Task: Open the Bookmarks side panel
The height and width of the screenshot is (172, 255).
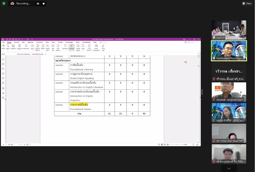Action: [3, 59]
